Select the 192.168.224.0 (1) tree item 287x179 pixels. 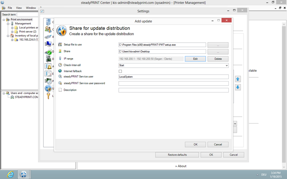pos(29,40)
